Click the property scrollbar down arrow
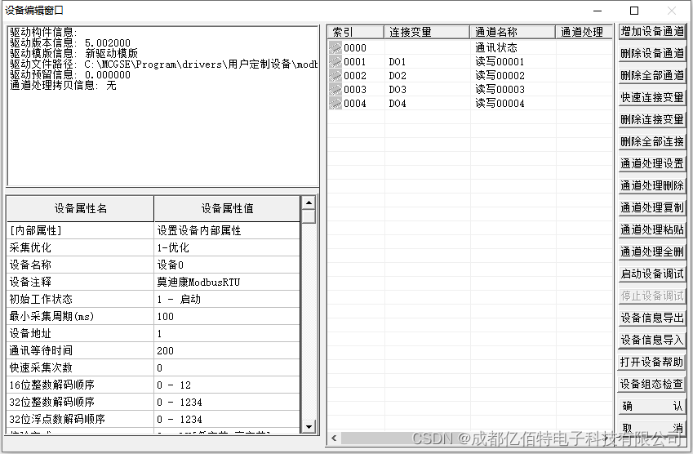This screenshot has height=454, width=693. point(309,426)
